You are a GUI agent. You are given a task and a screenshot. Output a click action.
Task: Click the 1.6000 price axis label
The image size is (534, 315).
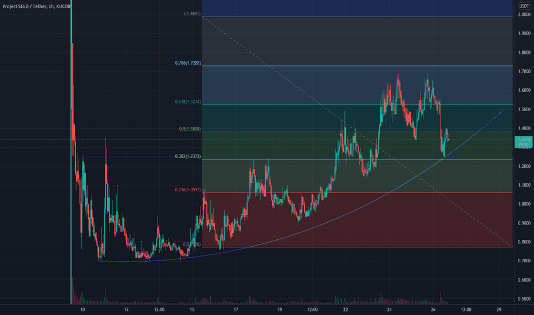(x=524, y=90)
